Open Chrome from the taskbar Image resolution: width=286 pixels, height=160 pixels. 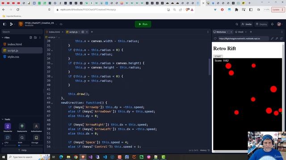point(76,157)
